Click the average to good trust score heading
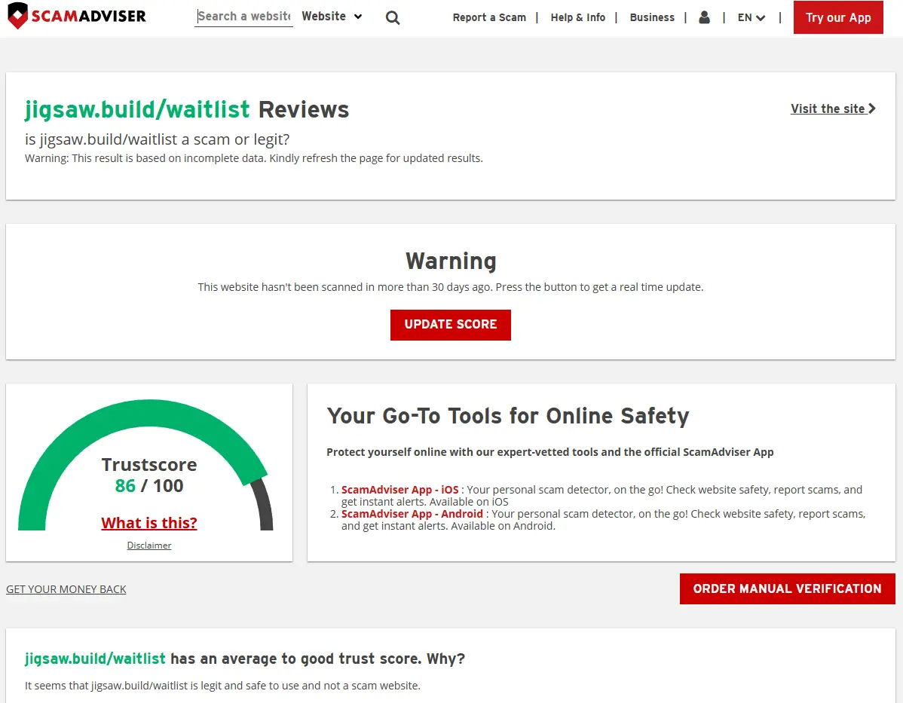The image size is (903, 703). 245,659
